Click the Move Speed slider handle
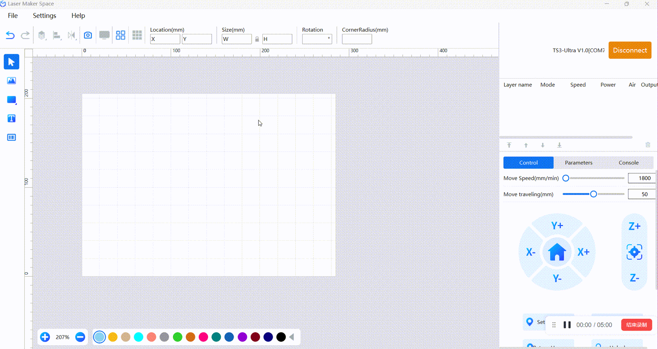The image size is (658, 349). [x=566, y=178]
